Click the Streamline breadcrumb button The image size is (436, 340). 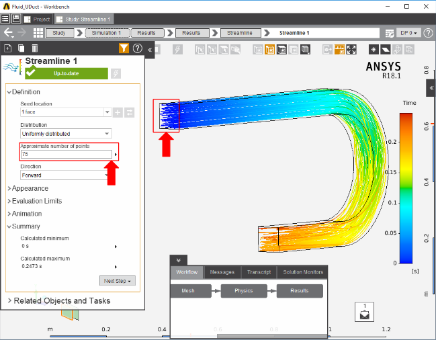[240, 33]
